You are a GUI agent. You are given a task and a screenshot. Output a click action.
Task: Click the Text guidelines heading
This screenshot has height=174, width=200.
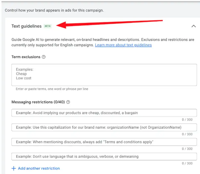click(x=26, y=26)
